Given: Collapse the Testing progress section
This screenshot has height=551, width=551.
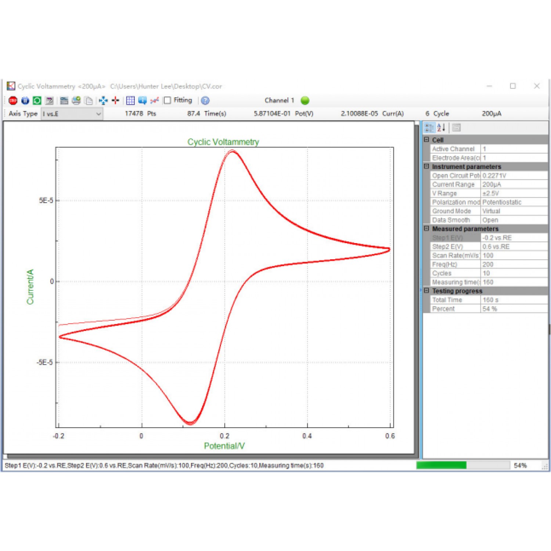Looking at the screenshot, I should (x=426, y=291).
